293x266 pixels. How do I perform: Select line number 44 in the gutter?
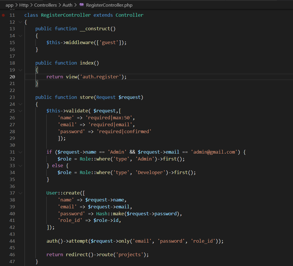click(x=12, y=241)
